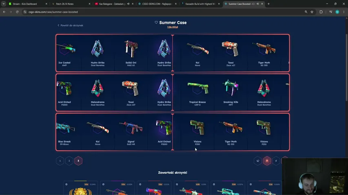Click the info icon on the 3.6x item card
This screenshot has height=195, width=348.
[x=140, y=184]
